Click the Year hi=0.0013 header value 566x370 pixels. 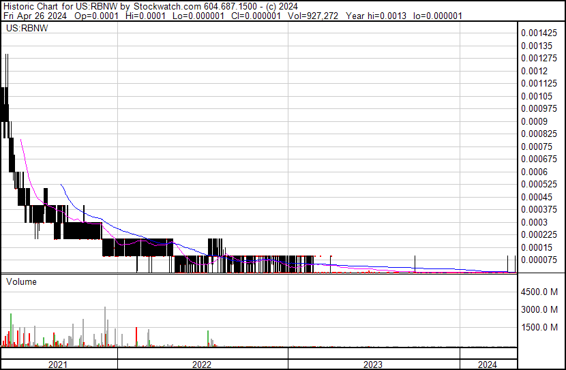click(376, 16)
